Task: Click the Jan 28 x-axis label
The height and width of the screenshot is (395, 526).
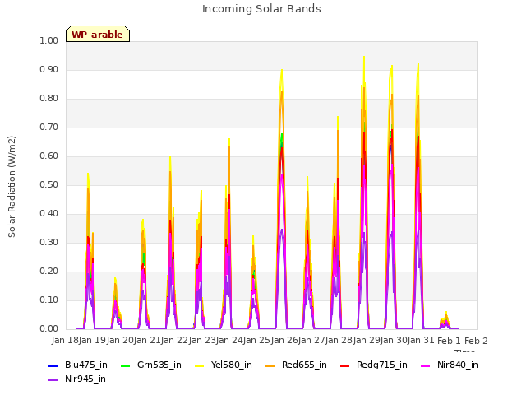Action: [339, 340]
